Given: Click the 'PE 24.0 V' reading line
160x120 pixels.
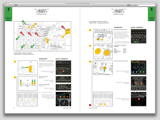Looking at the screenshot, I should 120,49.
